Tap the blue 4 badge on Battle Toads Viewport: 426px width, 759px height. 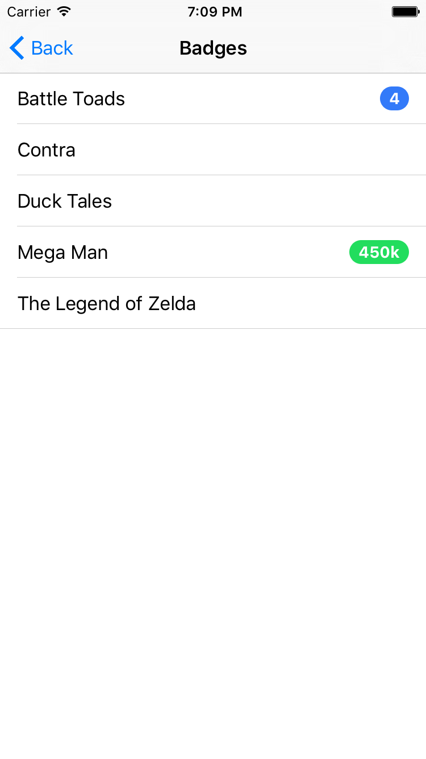click(x=394, y=99)
